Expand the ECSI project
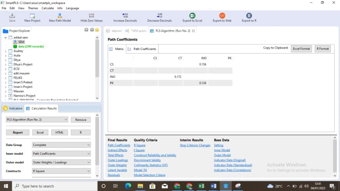The image size is (340, 191). [x=5, y=69]
